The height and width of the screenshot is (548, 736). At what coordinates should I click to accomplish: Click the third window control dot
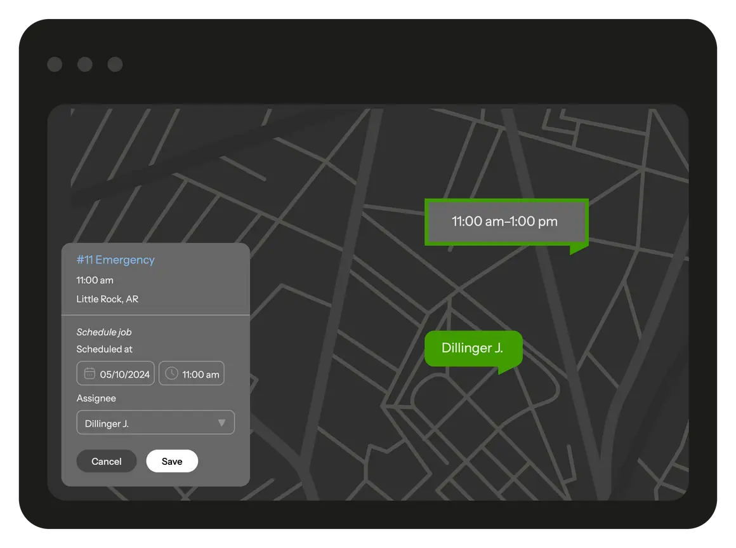[x=115, y=64]
